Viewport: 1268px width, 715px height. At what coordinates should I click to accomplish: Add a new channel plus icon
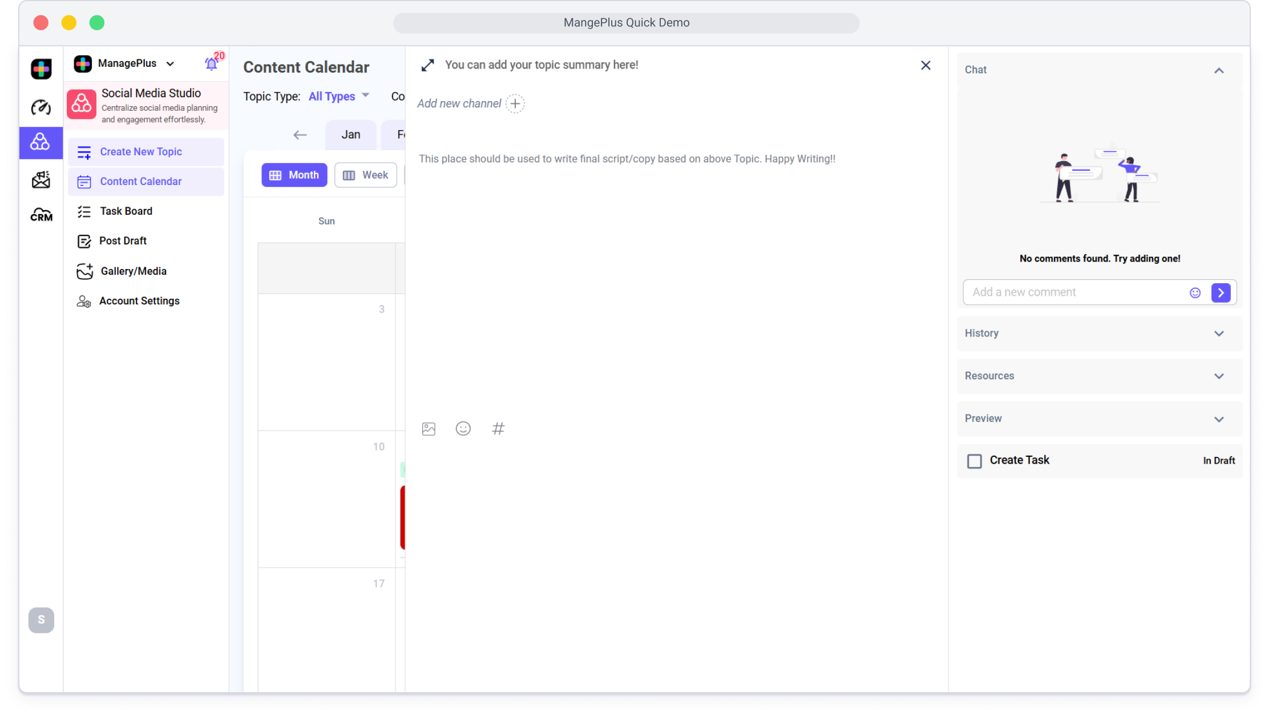point(515,103)
